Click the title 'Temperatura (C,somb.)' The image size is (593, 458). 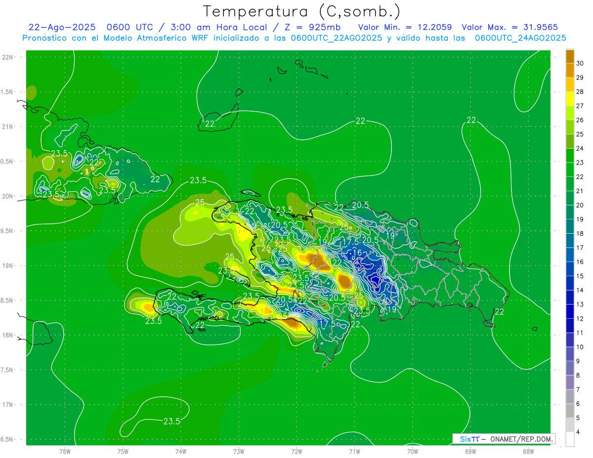click(301, 12)
